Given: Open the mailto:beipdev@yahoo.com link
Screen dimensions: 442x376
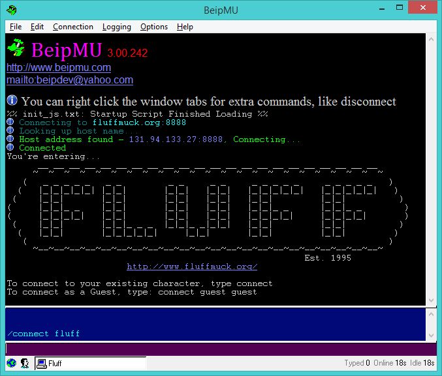Looking at the screenshot, I should click(70, 80).
